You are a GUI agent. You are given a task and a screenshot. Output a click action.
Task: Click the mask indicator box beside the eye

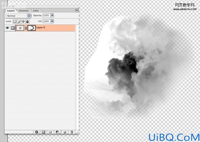tap(13, 28)
